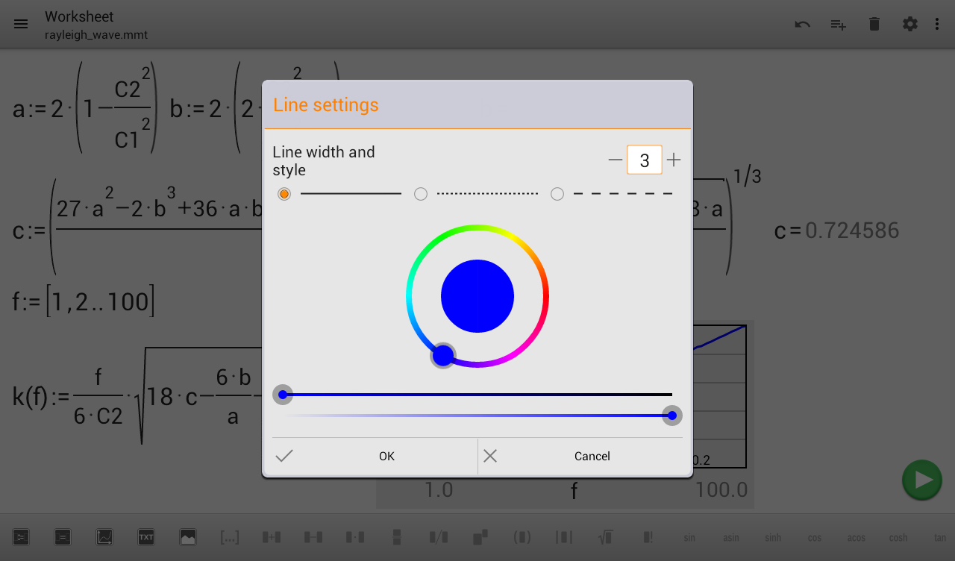The height and width of the screenshot is (561, 955).
Task: Click the slash division operator icon
Action: point(439,537)
